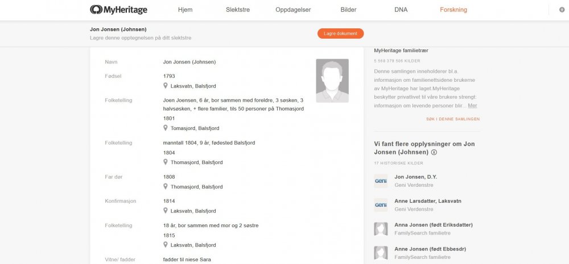Click the Geni icon for Anne Larsdatter
Viewport: 569px width, 264px height.
click(381, 205)
